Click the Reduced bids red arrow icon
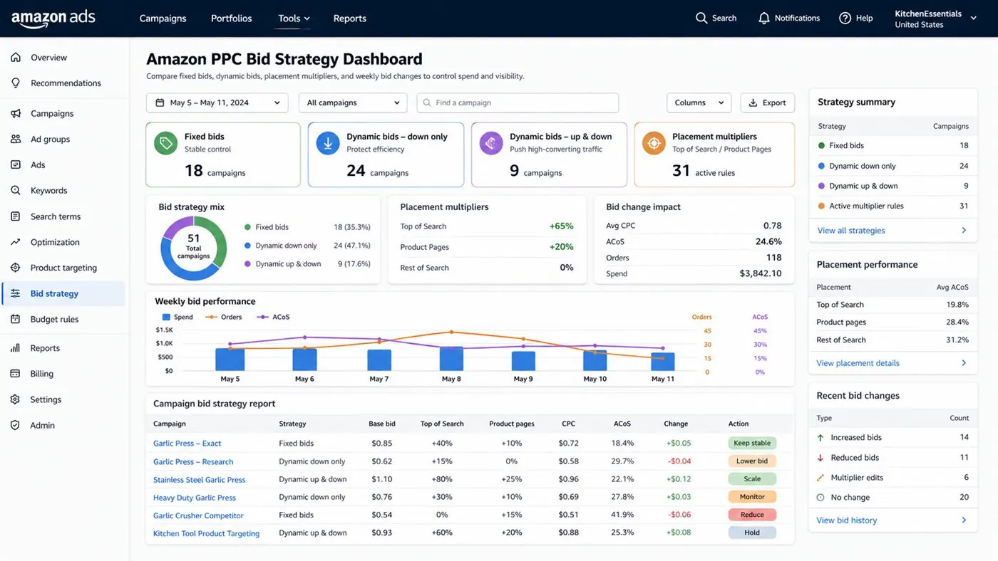 tap(820, 457)
